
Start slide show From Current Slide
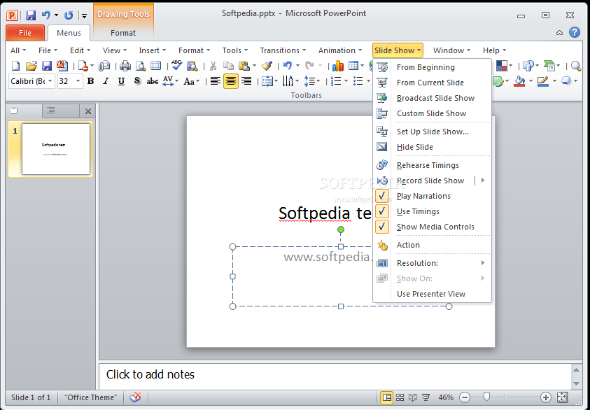(x=432, y=83)
